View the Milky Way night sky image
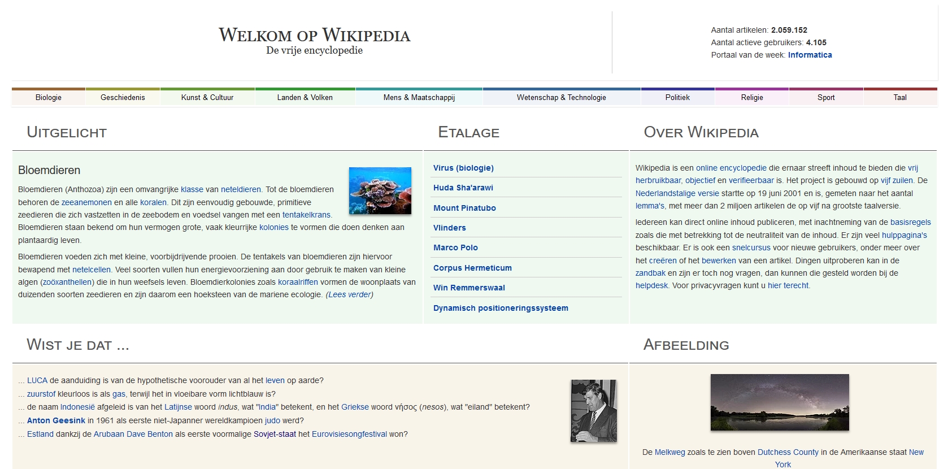 point(780,402)
